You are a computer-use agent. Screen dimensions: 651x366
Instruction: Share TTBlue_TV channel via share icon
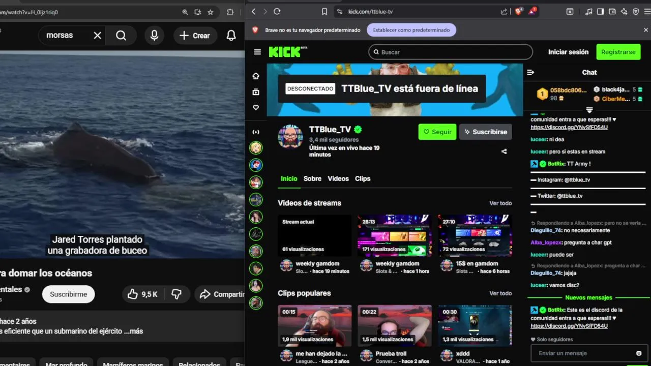tap(504, 151)
